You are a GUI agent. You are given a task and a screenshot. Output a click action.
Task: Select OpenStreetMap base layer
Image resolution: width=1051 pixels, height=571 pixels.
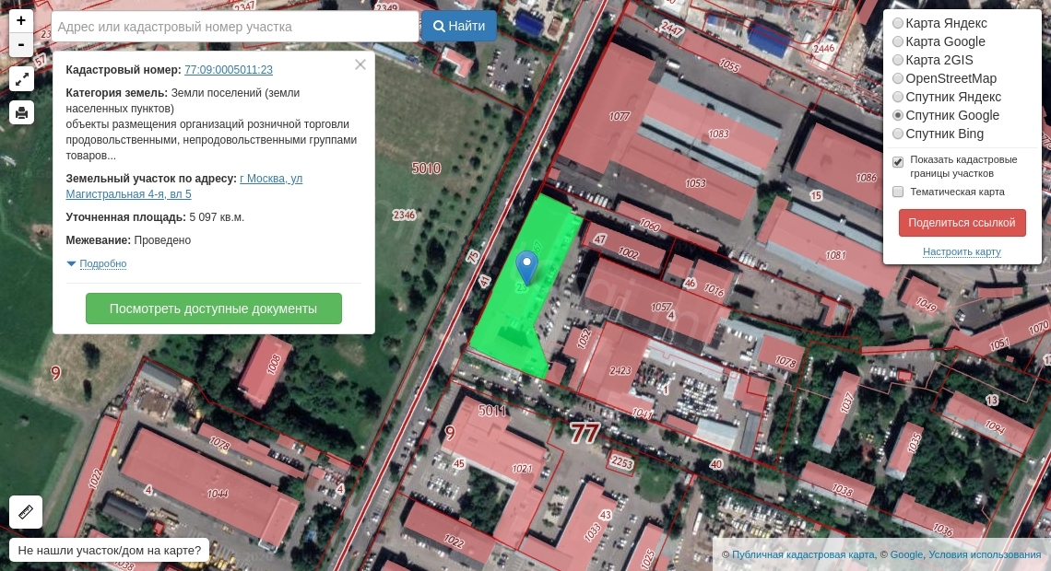[898, 78]
